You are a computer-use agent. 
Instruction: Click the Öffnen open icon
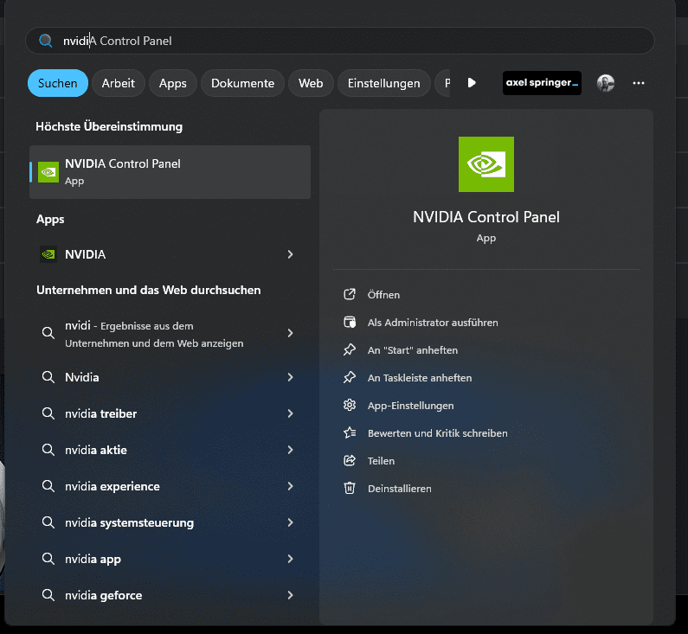pyautogui.click(x=350, y=295)
